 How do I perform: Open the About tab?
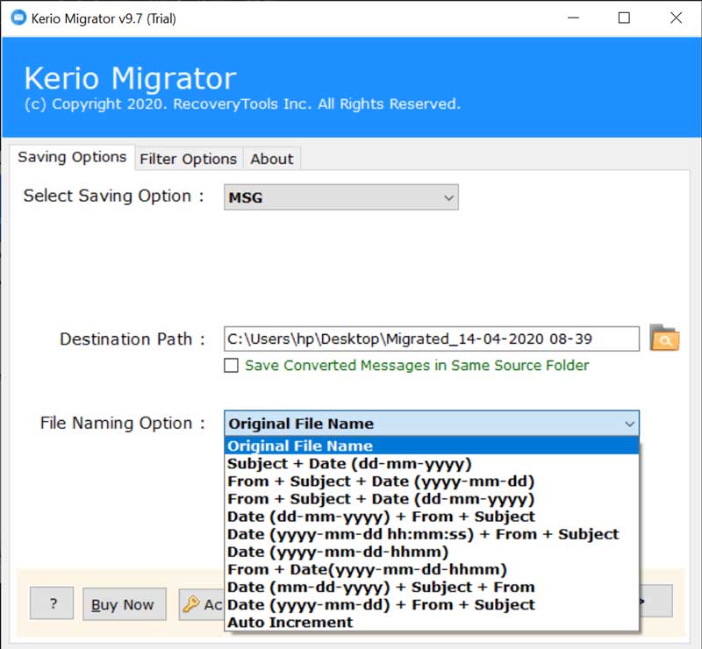(x=272, y=159)
